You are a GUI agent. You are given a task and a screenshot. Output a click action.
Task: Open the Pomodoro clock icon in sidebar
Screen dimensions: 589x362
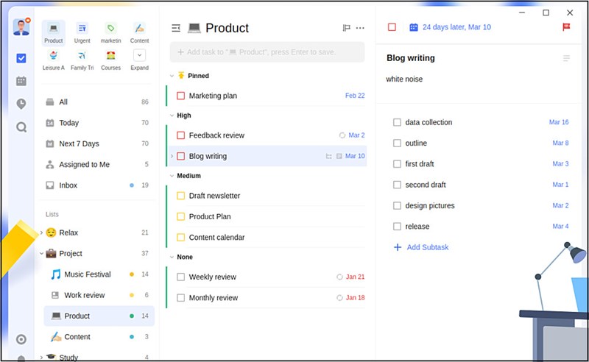point(21,104)
